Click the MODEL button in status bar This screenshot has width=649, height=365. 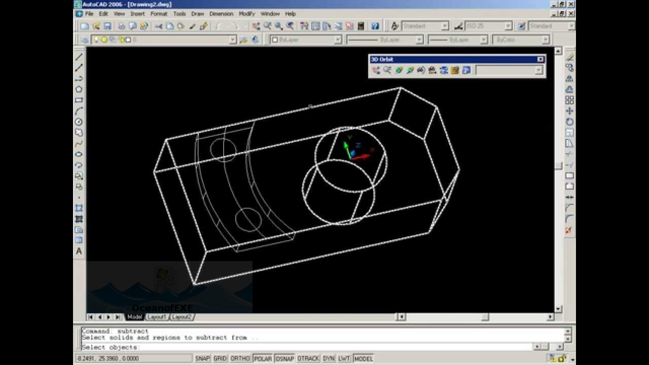(x=364, y=358)
